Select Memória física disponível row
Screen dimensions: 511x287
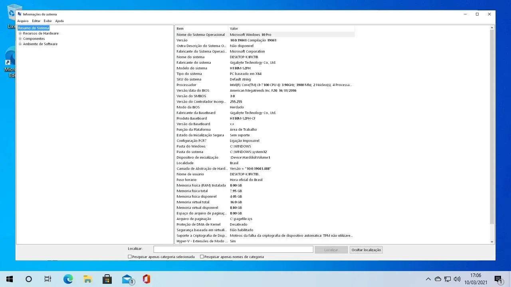pos(265,197)
